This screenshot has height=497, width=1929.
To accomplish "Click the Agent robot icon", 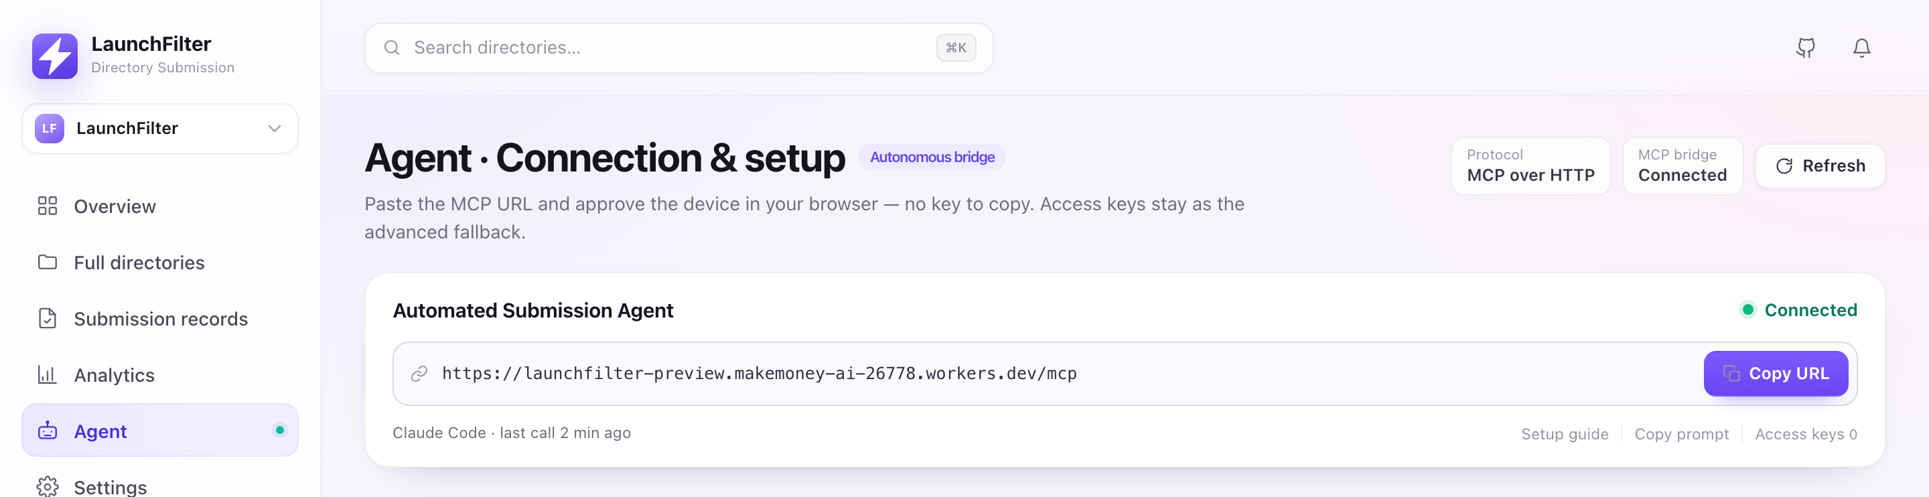I will click(47, 431).
